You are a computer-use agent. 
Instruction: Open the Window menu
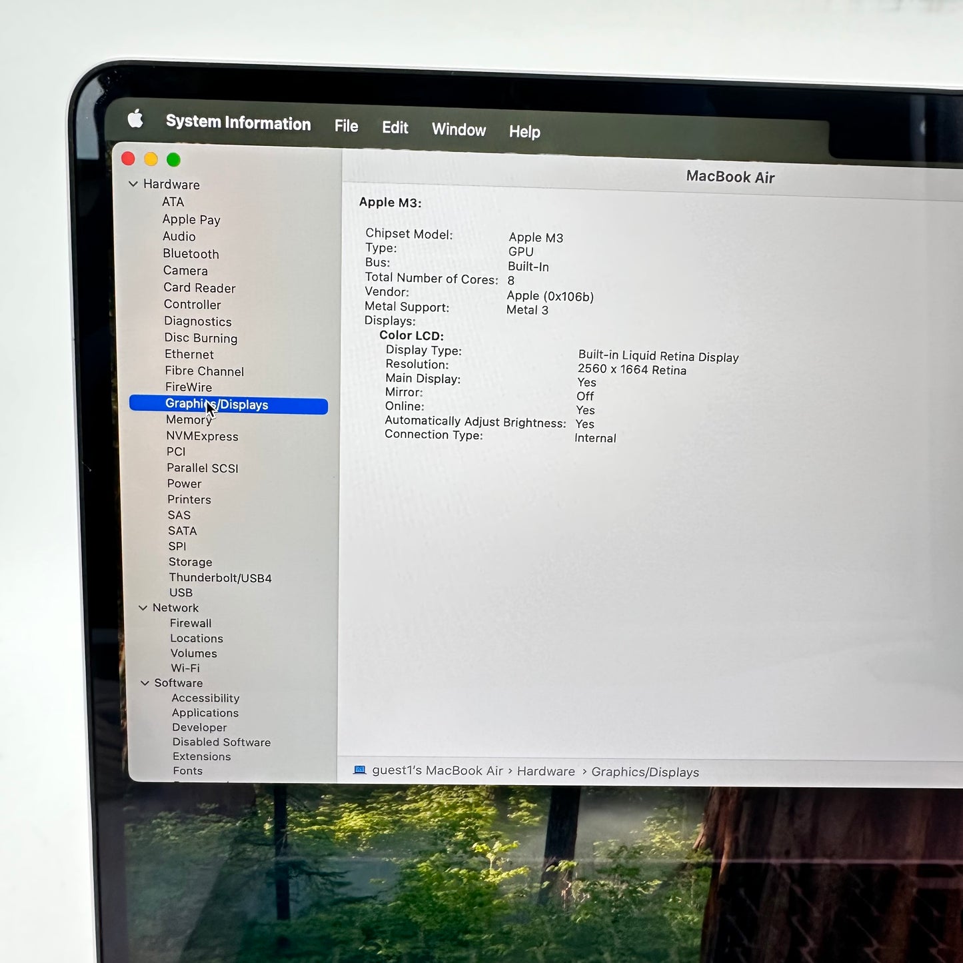tap(459, 129)
